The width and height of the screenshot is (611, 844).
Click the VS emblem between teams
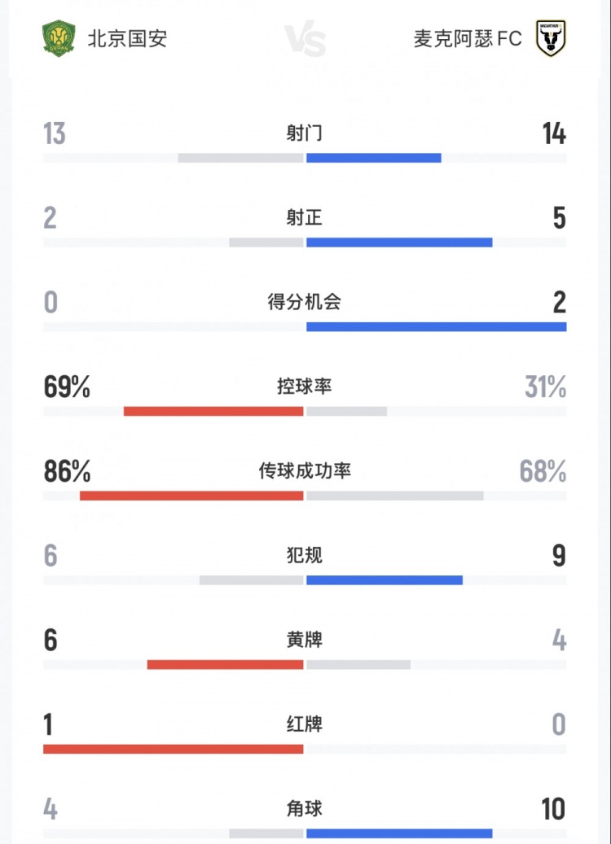pos(305,39)
